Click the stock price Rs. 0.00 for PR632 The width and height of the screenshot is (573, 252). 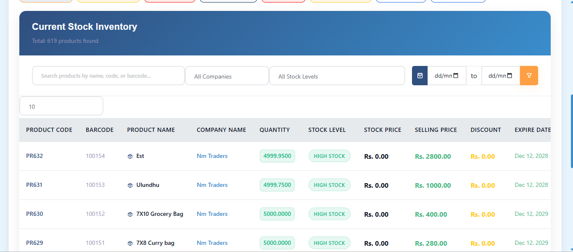click(376, 156)
